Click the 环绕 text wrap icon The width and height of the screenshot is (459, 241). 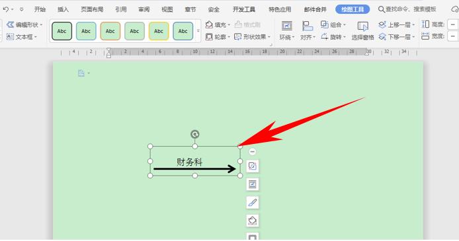pyautogui.click(x=286, y=26)
